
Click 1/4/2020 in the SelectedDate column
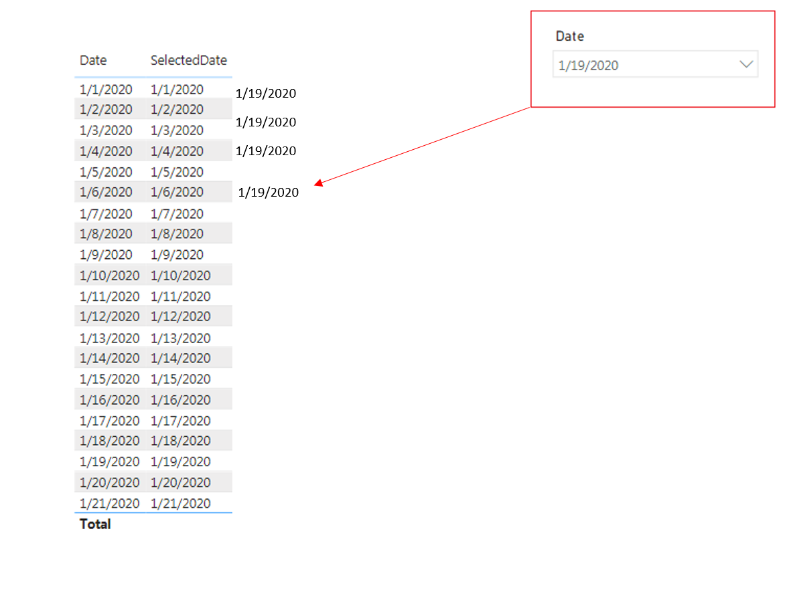point(177,151)
